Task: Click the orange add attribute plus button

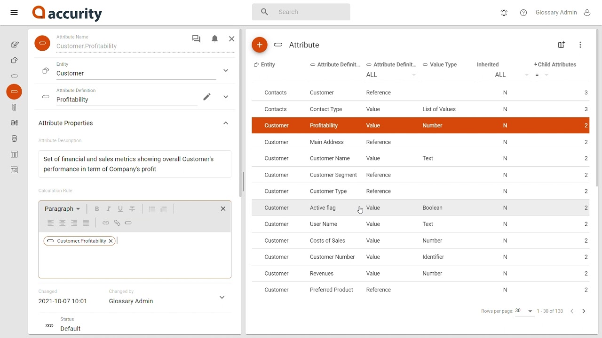Action: [x=260, y=45]
